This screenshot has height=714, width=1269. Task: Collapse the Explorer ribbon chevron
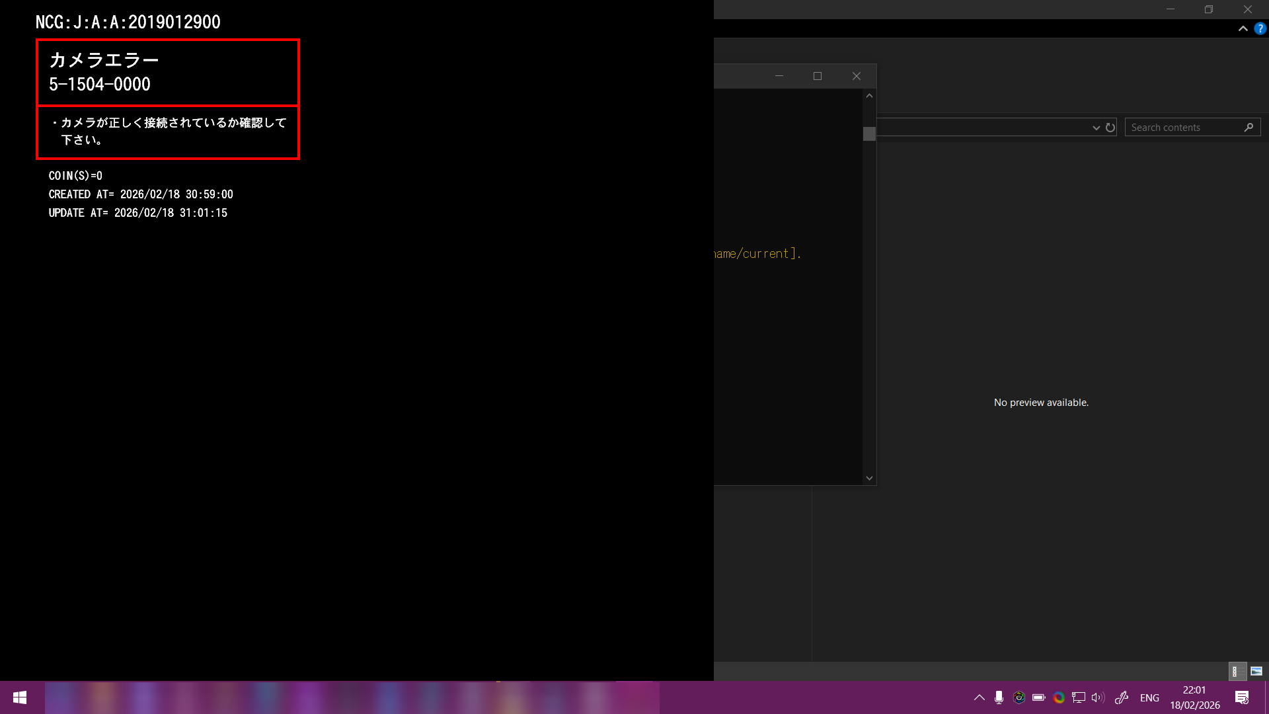point(1243,28)
